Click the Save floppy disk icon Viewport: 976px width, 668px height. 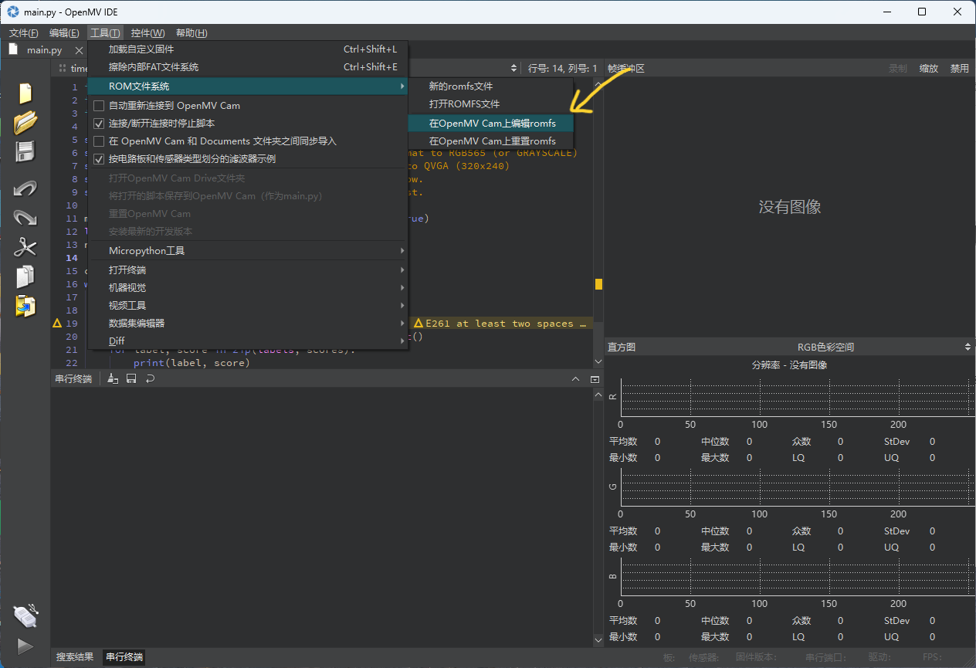(25, 151)
